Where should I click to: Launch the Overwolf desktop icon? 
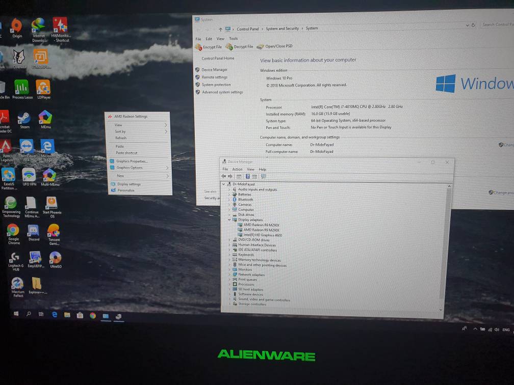(x=19, y=59)
